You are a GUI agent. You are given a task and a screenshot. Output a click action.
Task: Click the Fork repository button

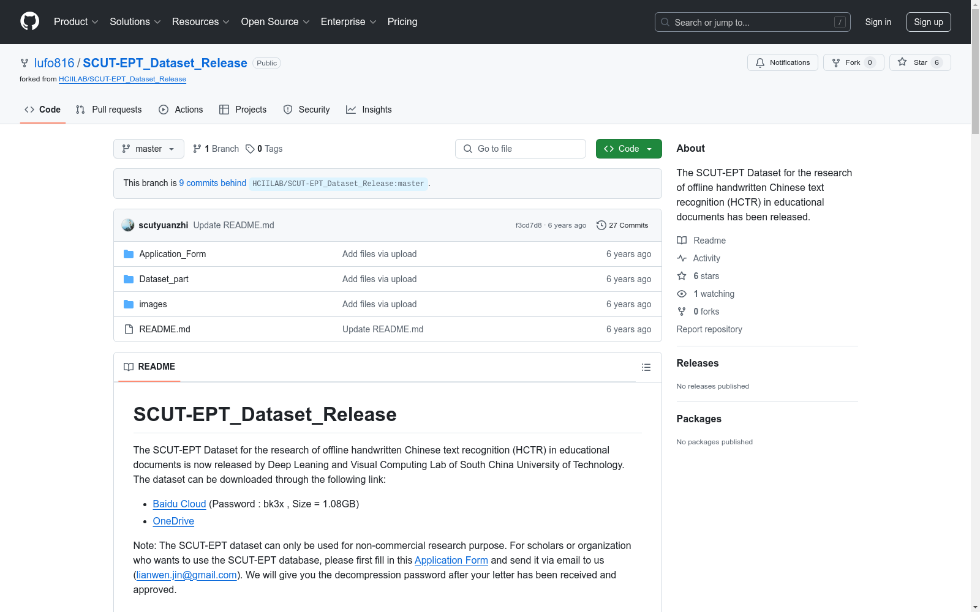(x=853, y=62)
